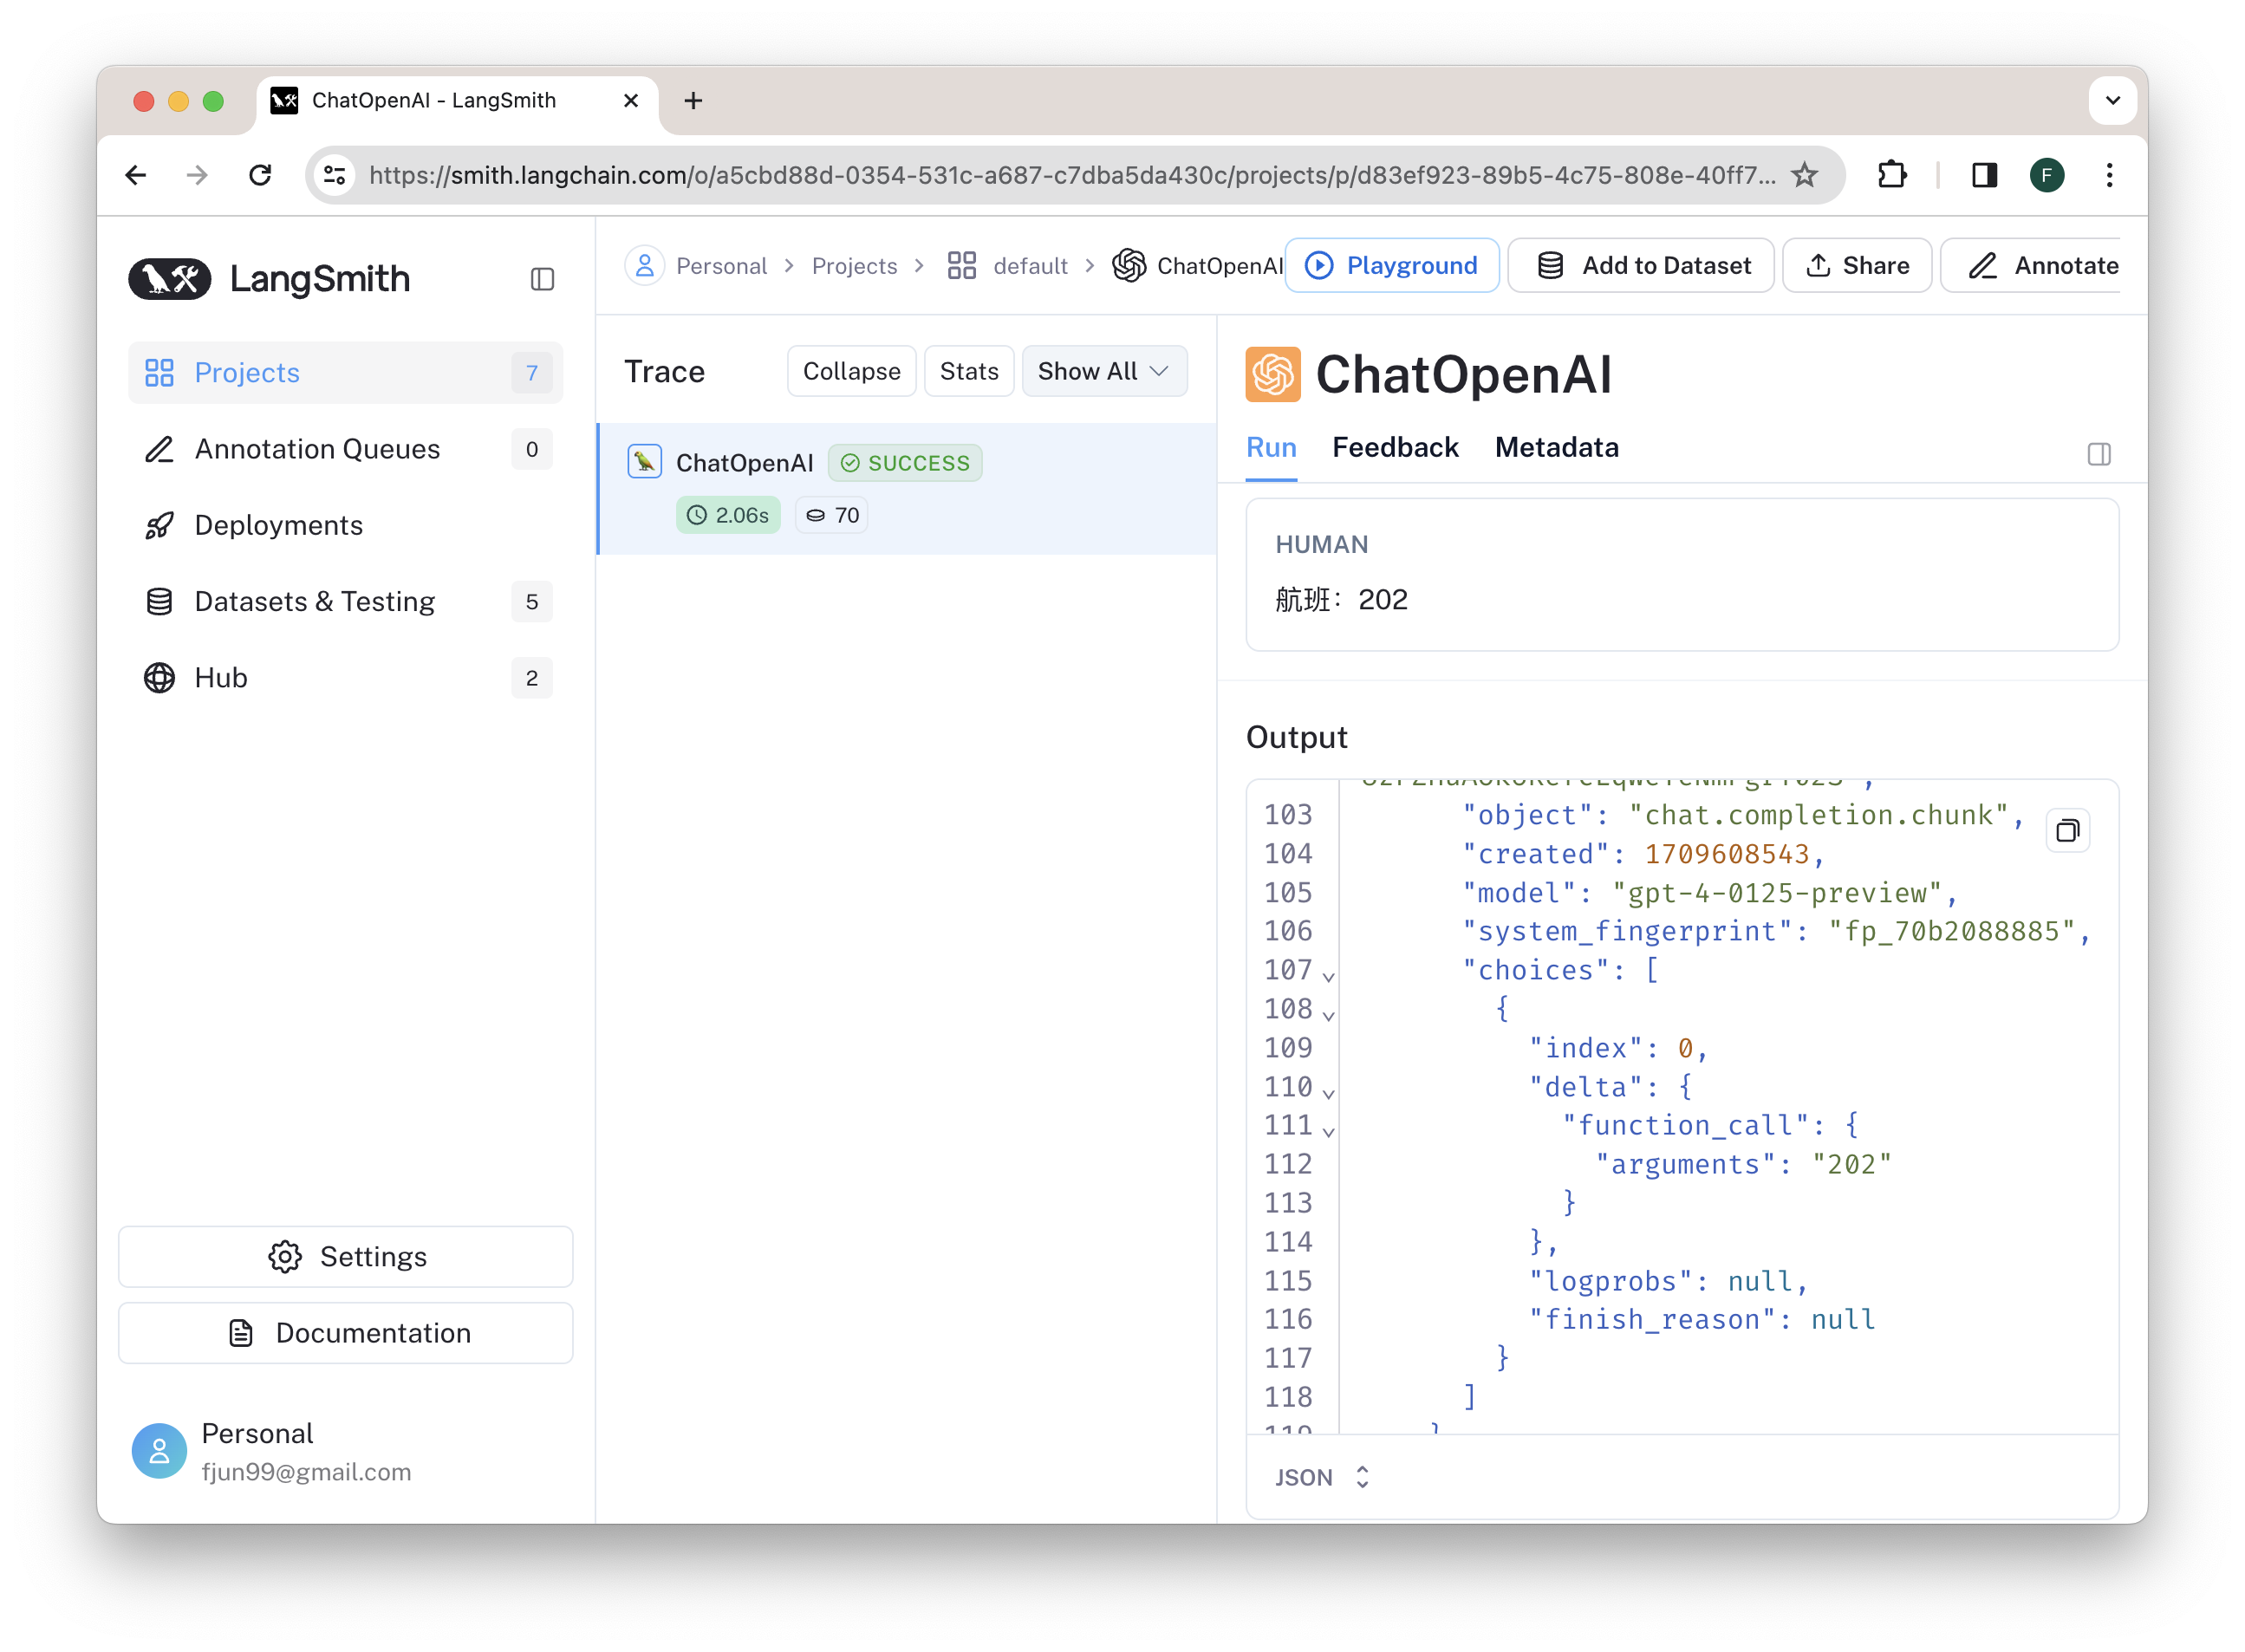Collapse the trace tree
Viewport: 2245px width, 1652px height.
coord(851,371)
